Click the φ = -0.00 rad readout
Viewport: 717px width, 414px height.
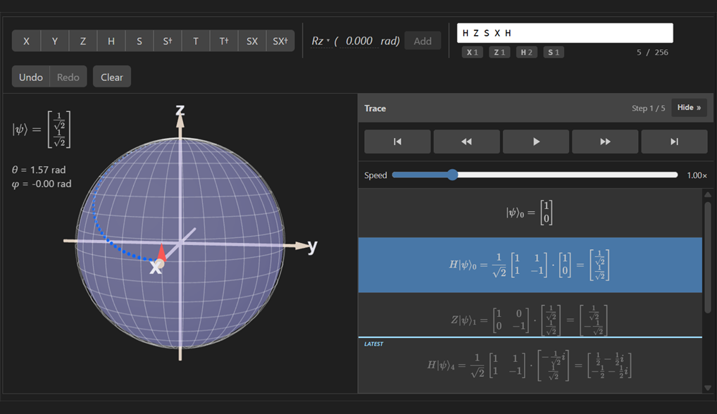coord(42,184)
